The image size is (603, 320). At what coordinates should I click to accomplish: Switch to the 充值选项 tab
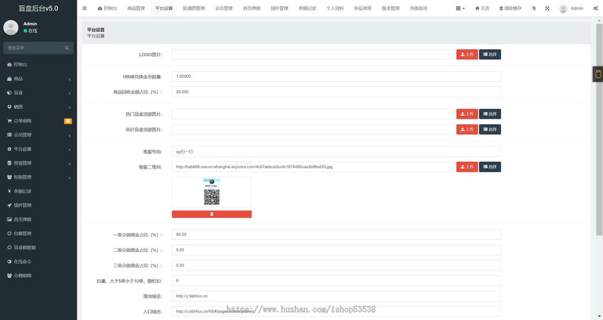(418, 9)
